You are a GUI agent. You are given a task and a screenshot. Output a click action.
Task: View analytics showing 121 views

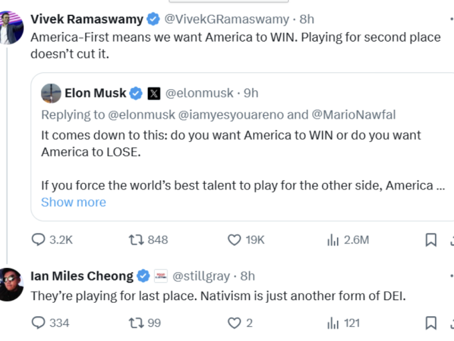tap(333, 323)
